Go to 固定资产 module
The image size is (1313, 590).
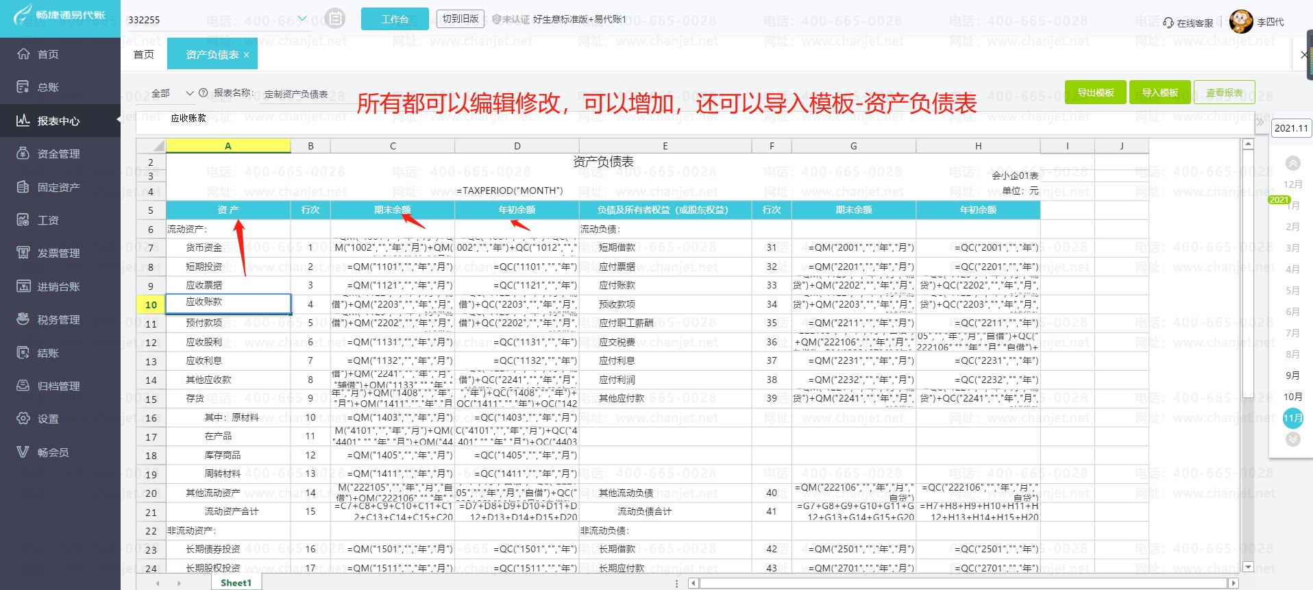[x=58, y=187]
